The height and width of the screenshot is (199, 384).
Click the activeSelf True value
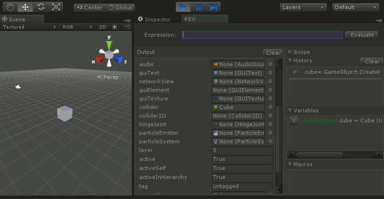pyautogui.click(x=243, y=168)
